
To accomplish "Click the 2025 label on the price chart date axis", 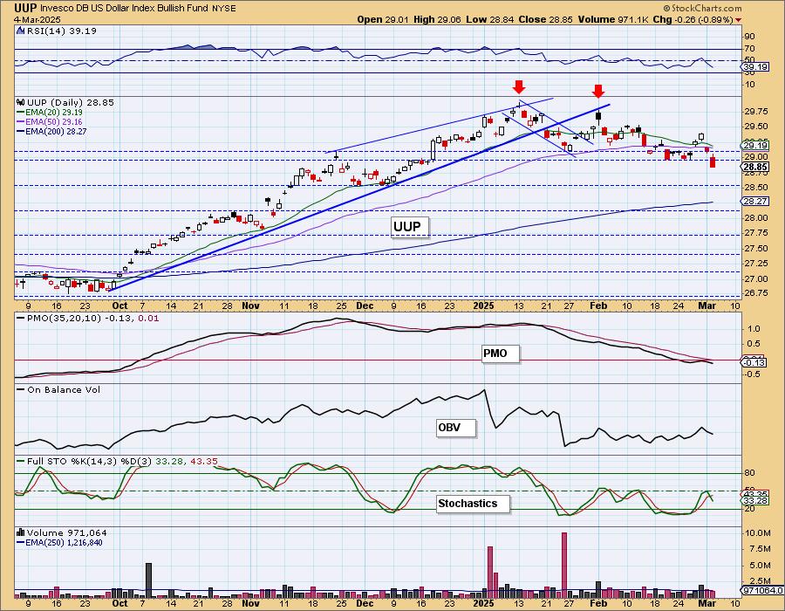I will coord(483,305).
